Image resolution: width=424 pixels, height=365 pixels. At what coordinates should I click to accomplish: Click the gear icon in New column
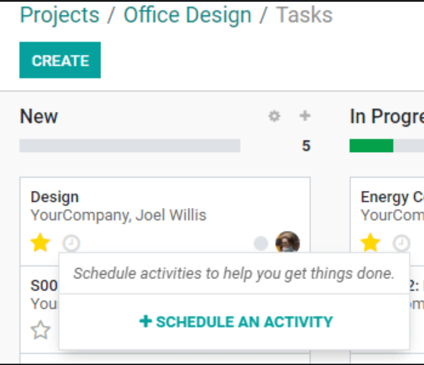[x=274, y=116]
